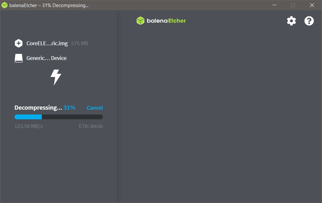Screen dimensions: 322x203
Task: Click the plus hexagon image source icon
Action: click(x=19, y=43)
